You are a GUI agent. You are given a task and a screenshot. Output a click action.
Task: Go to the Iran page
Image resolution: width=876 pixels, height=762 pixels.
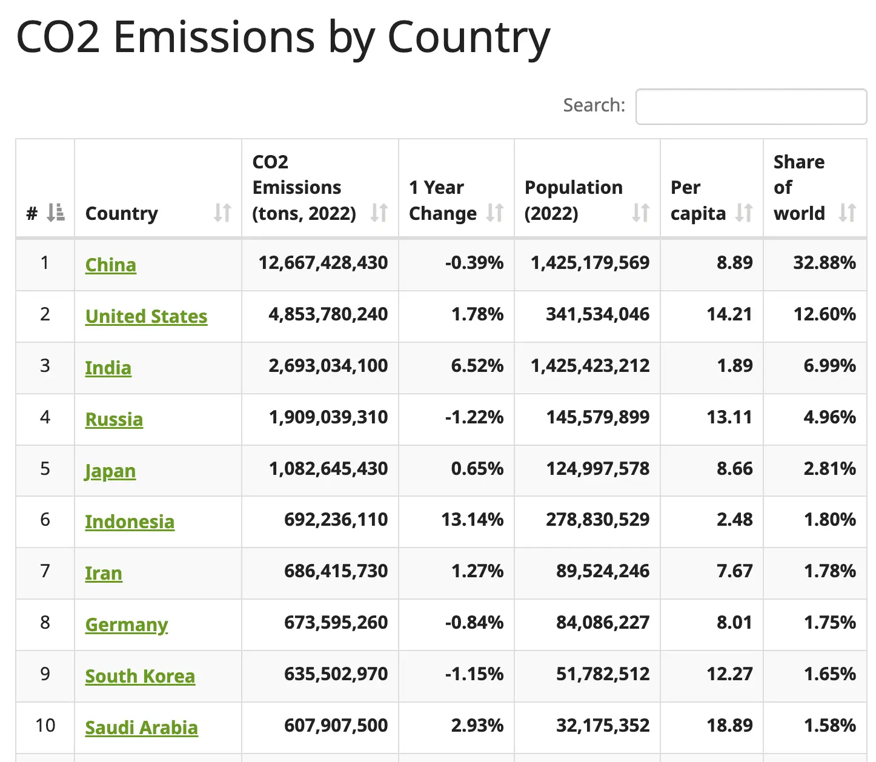point(104,573)
